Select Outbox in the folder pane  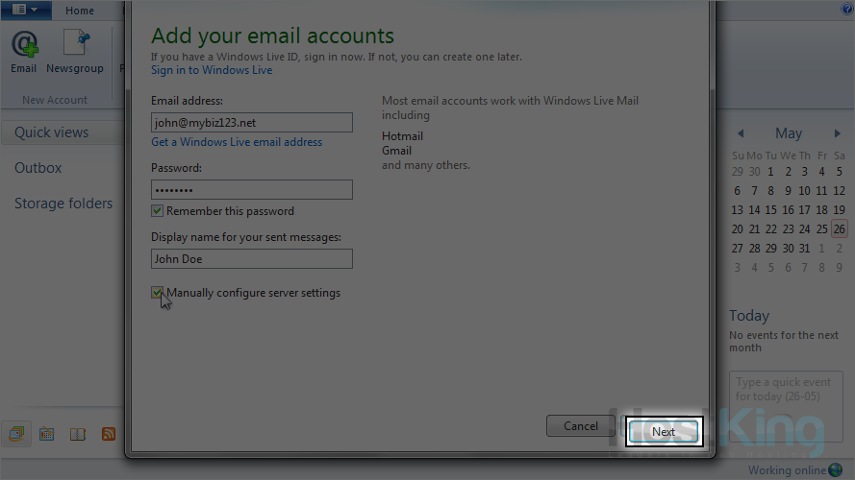point(38,168)
